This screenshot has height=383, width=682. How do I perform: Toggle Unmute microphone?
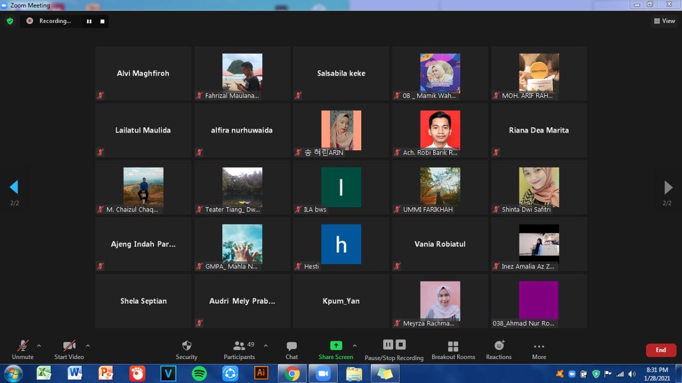click(23, 349)
